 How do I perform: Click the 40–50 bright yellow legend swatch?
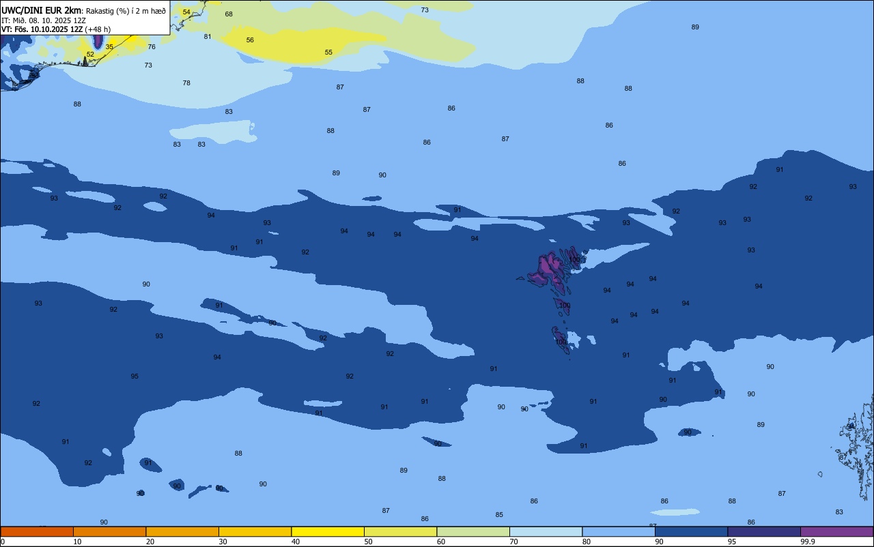(x=328, y=531)
